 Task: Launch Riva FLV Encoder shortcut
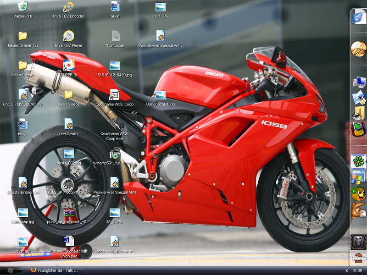point(68,7)
